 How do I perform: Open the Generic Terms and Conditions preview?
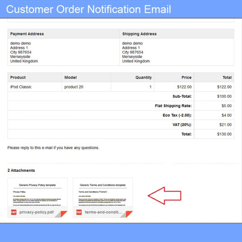(x=103, y=192)
